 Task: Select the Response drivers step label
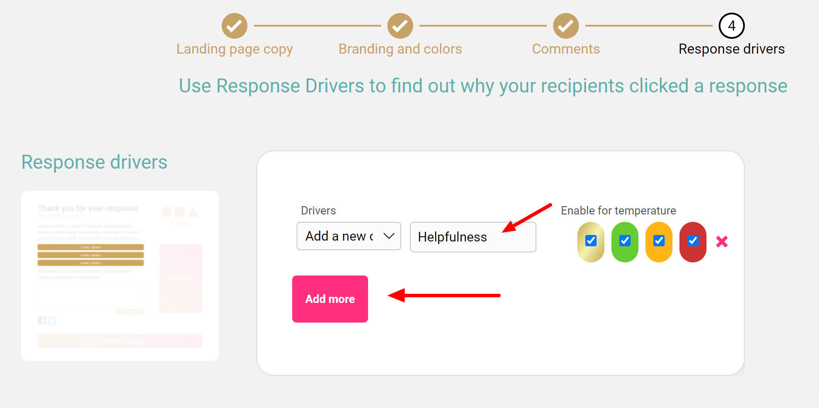point(732,49)
